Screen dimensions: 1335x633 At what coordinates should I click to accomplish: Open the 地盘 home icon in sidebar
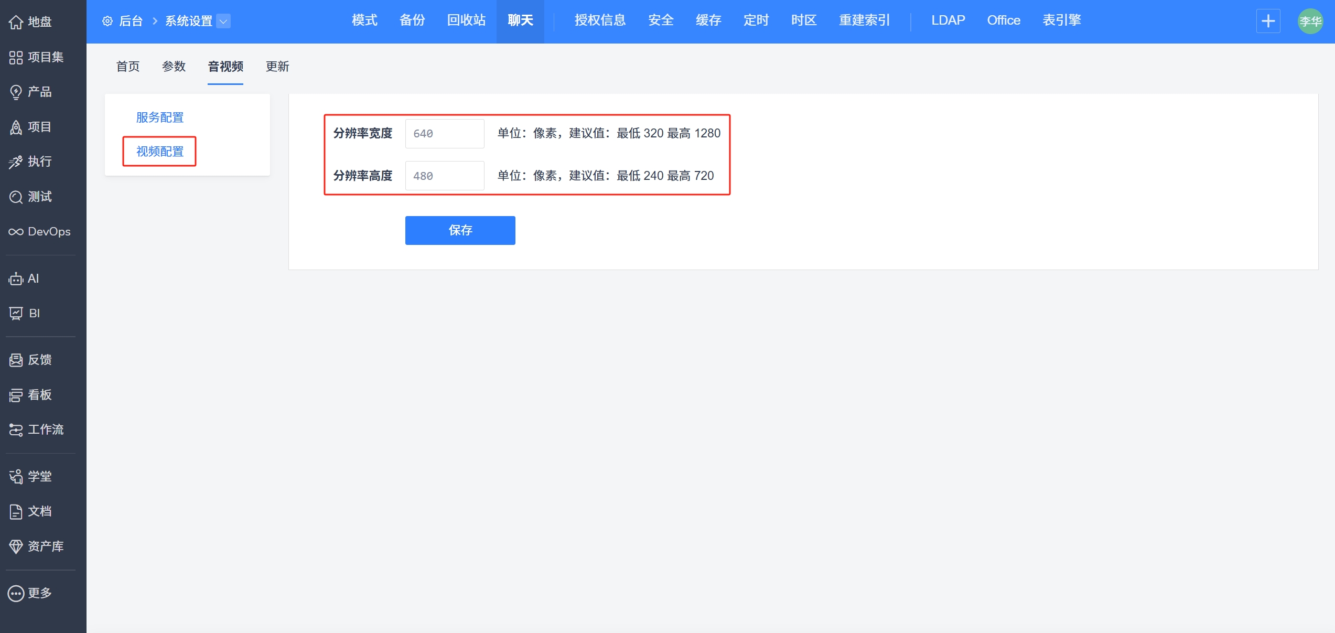click(x=16, y=22)
